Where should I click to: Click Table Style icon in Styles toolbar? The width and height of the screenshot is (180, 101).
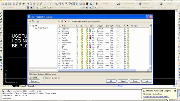tap(140, 4)
